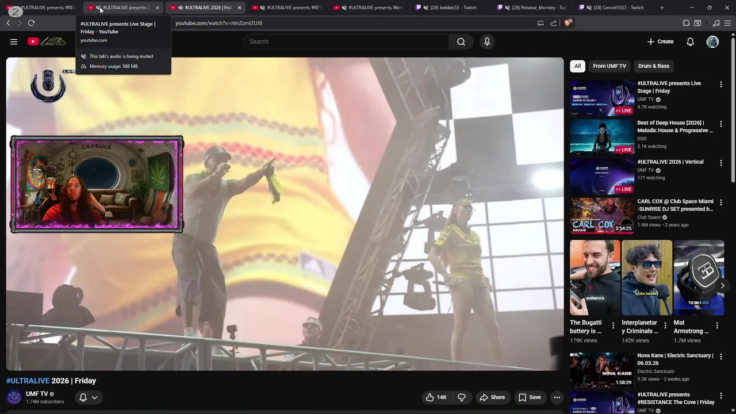Close the ULTRALIVE 2026 Friday tab
The image size is (736, 414).
239,7
